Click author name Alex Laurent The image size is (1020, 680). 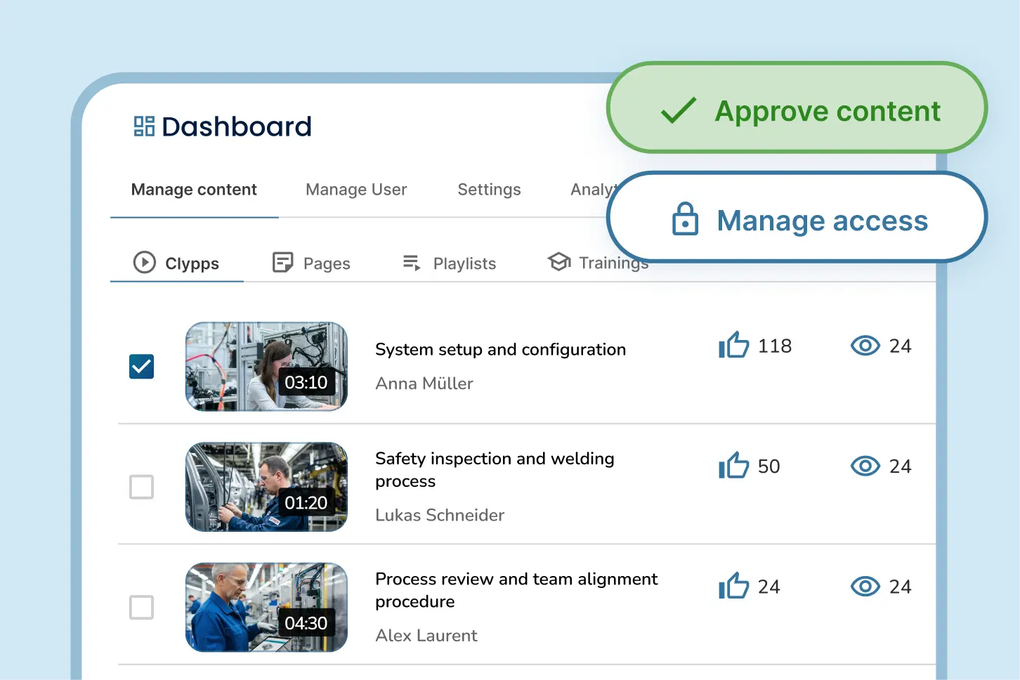[x=426, y=636]
